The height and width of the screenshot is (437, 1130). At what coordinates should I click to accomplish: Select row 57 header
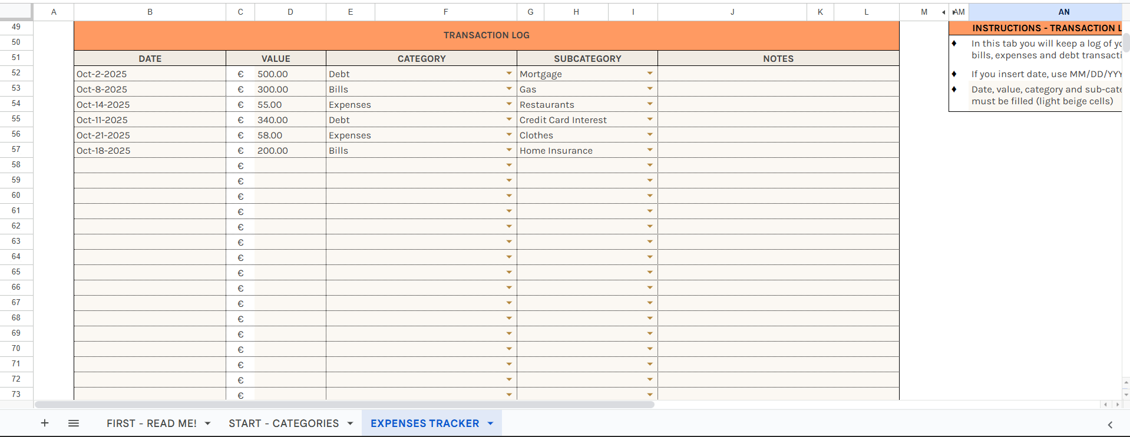[x=16, y=150]
